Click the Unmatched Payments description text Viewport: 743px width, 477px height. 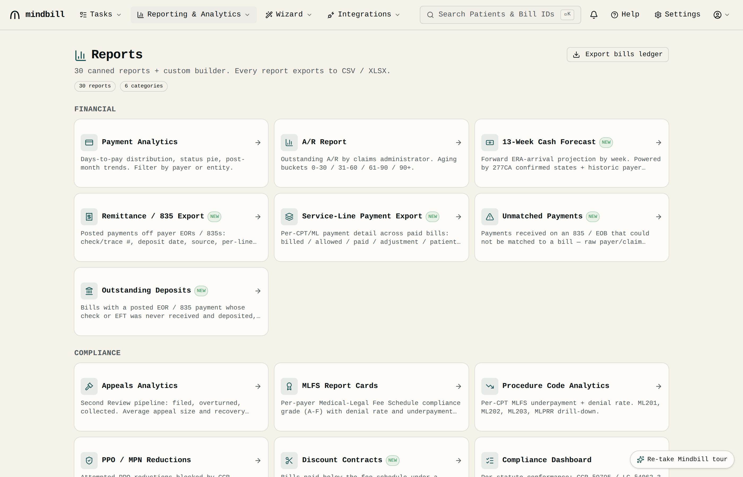click(x=565, y=237)
